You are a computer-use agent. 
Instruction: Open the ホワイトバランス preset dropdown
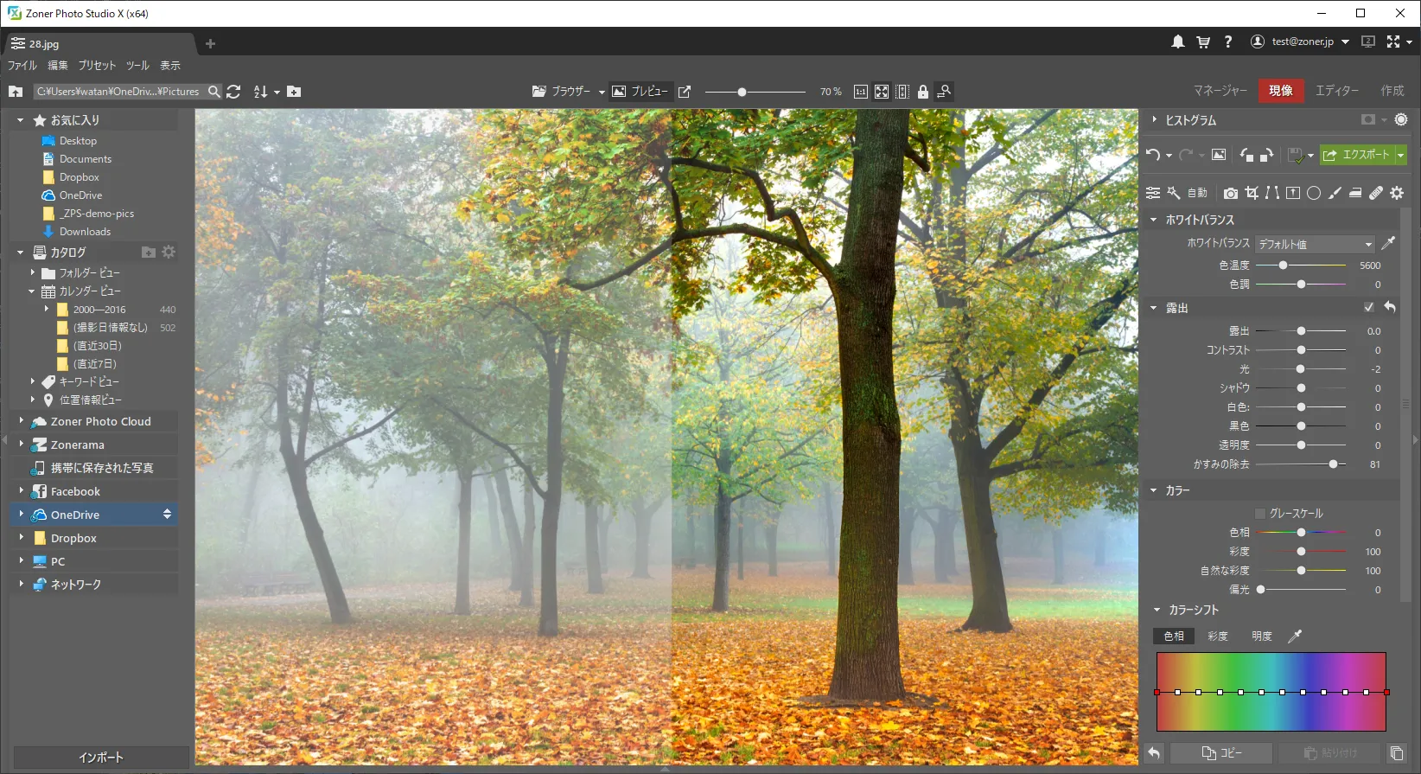pyautogui.click(x=1315, y=244)
